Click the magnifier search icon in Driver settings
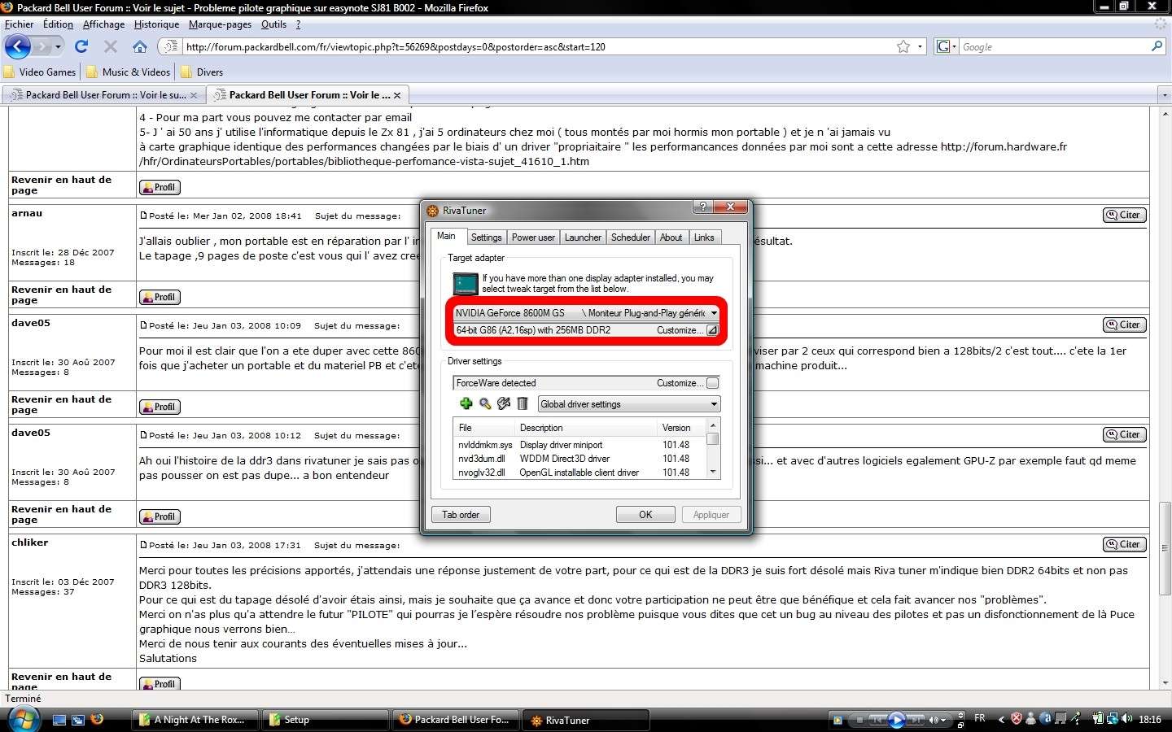 click(x=485, y=403)
